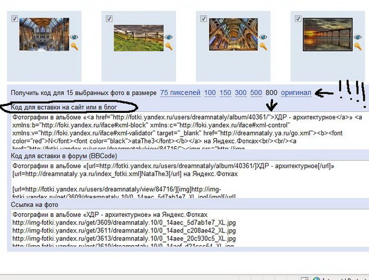Viewport: 369px width, 280px height.
Task: Open the sunset pier thumbnail
Action: 327,35
